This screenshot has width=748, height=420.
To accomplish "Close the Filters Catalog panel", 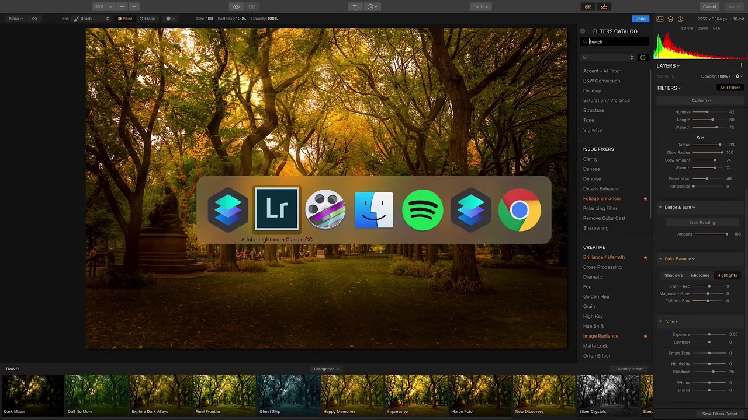I will click(582, 31).
